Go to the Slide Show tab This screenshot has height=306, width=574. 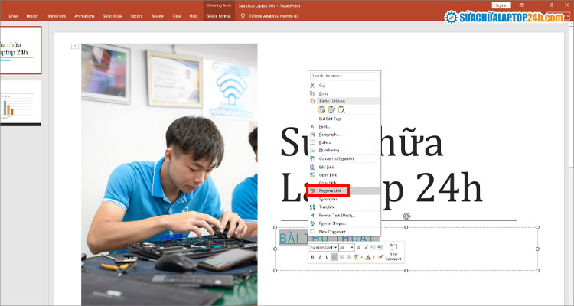(x=113, y=16)
